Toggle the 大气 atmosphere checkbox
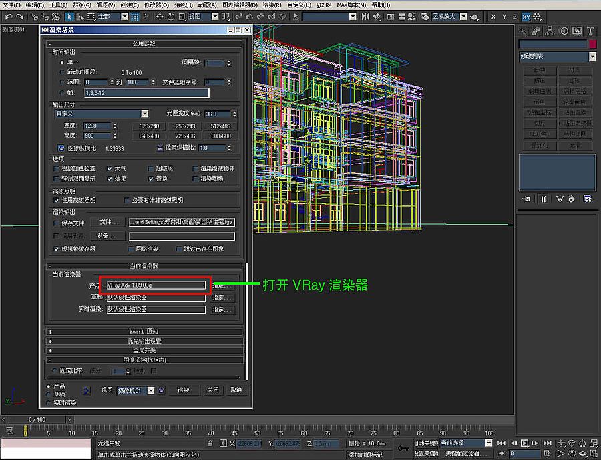 coord(111,169)
